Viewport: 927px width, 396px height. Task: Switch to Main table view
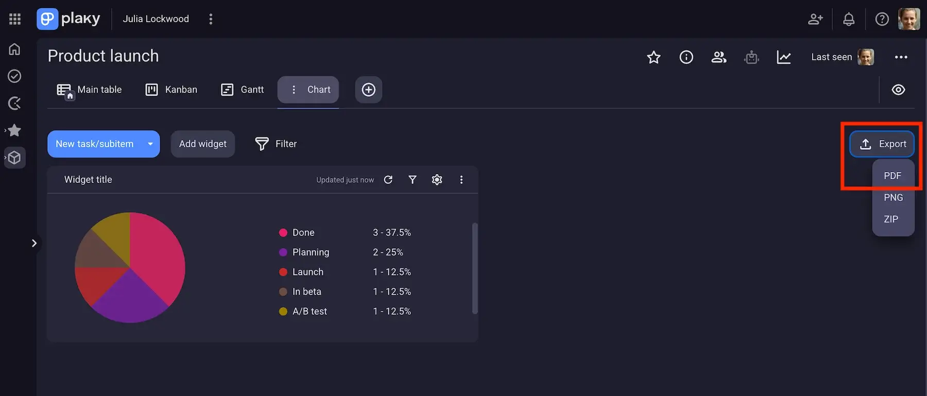(90, 90)
